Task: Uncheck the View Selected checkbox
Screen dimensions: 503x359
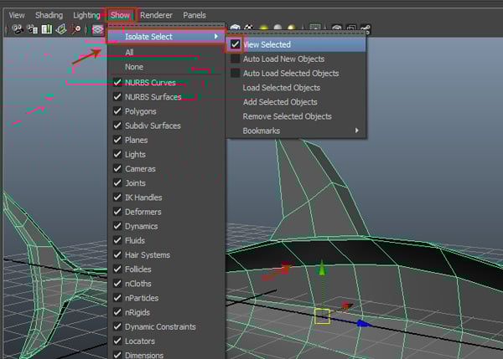Action: pos(236,44)
